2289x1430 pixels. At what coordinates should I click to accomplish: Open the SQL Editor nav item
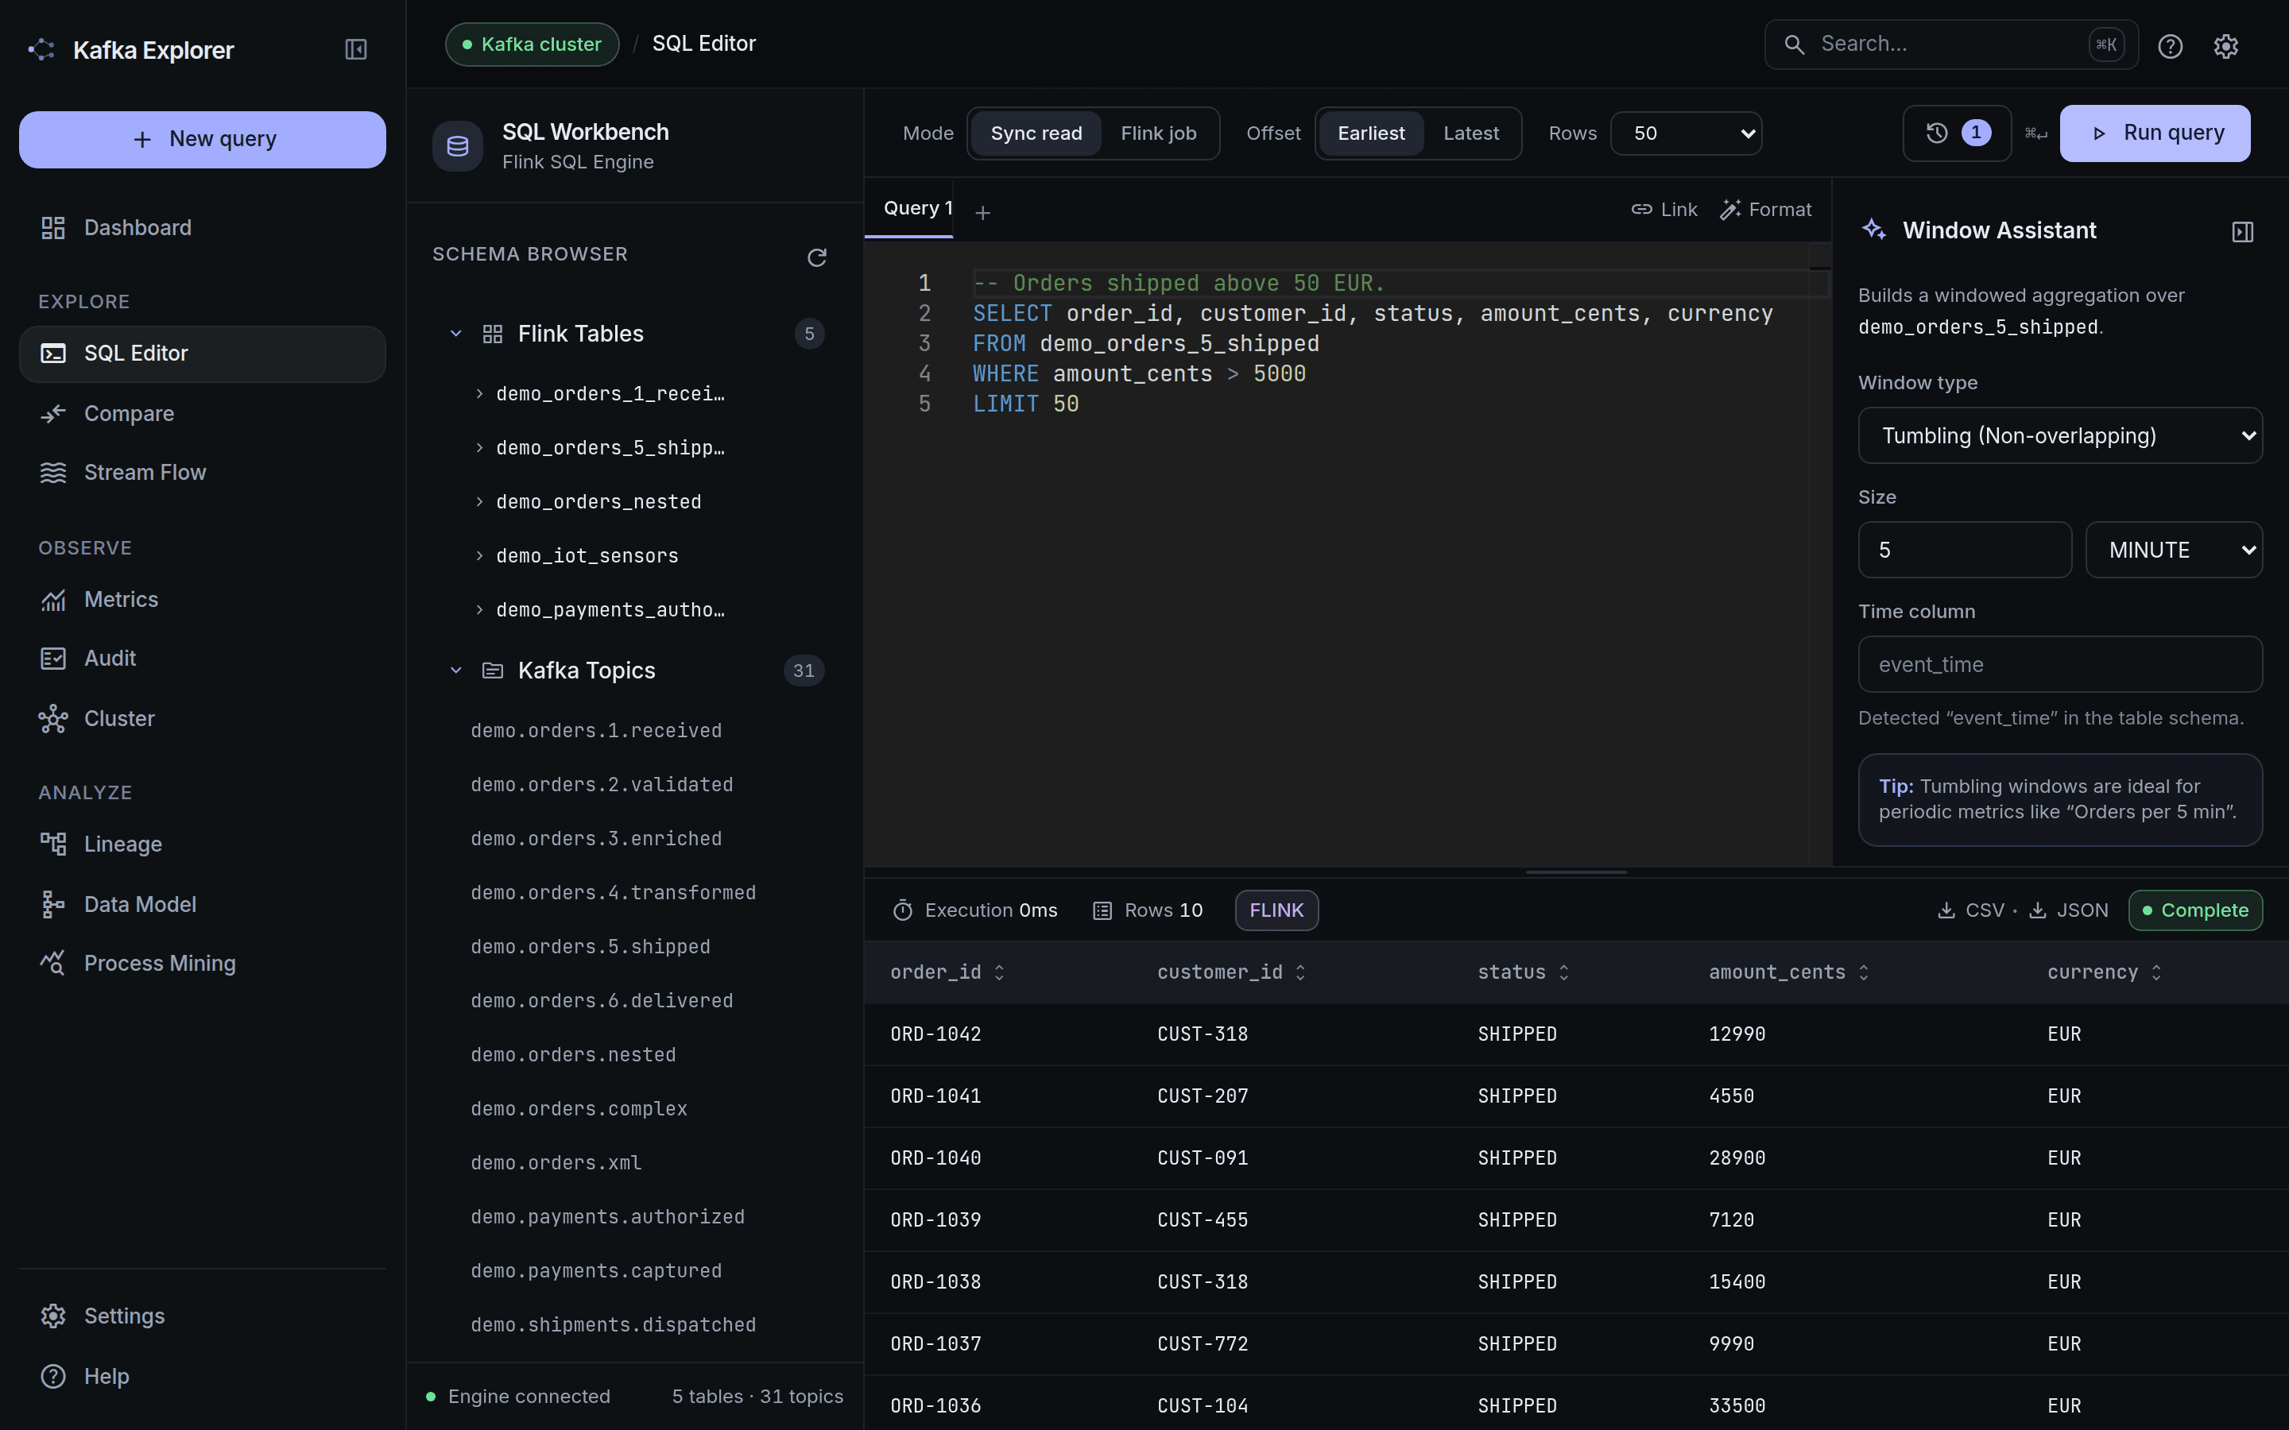203,354
